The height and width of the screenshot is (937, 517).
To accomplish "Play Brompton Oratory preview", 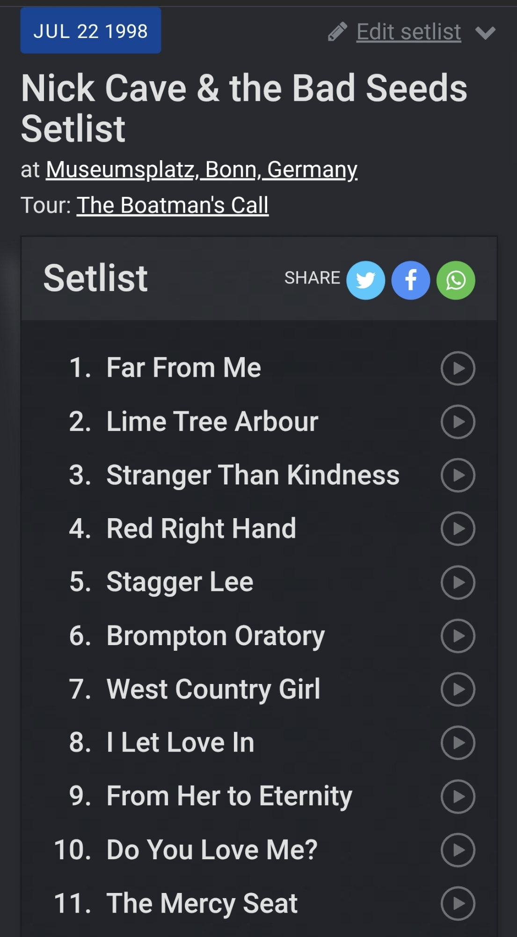I will click(x=458, y=636).
